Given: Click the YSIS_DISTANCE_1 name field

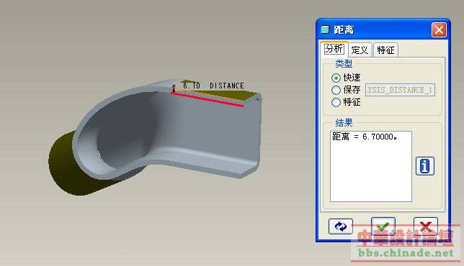Looking at the screenshot, I should pyautogui.click(x=400, y=90).
